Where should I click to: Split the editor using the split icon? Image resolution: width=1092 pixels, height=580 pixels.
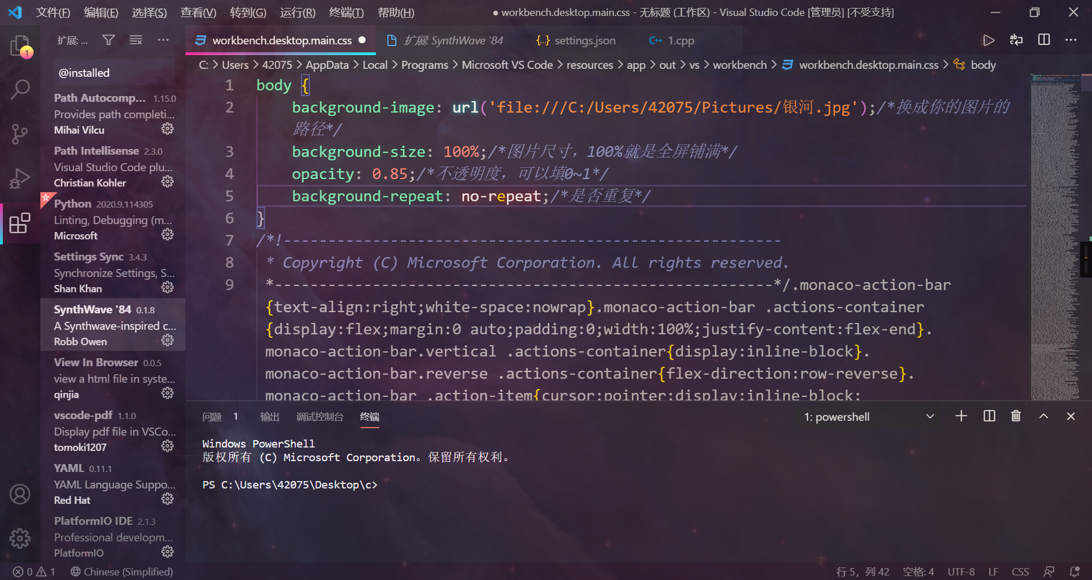tap(1044, 40)
